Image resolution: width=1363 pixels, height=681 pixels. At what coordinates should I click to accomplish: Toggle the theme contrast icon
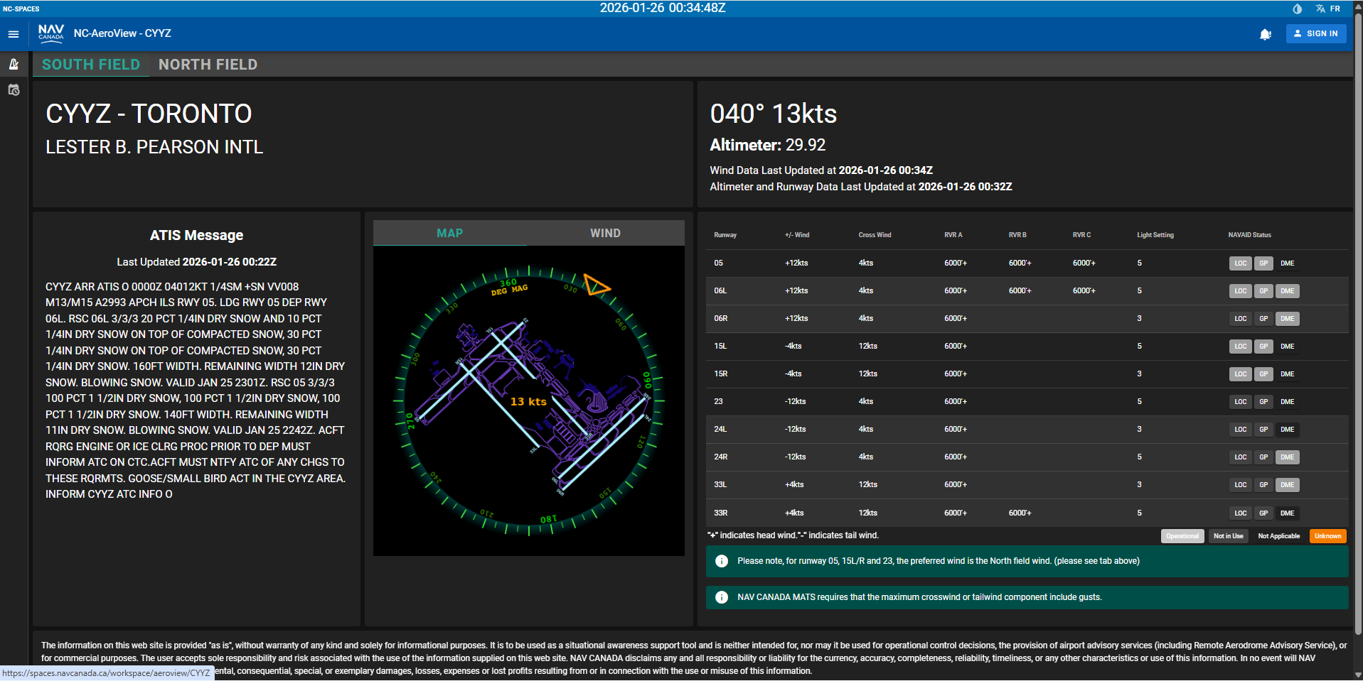pos(1296,9)
